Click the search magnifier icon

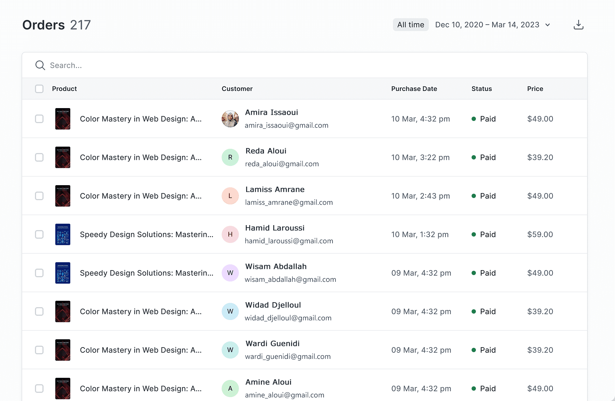[x=40, y=65]
